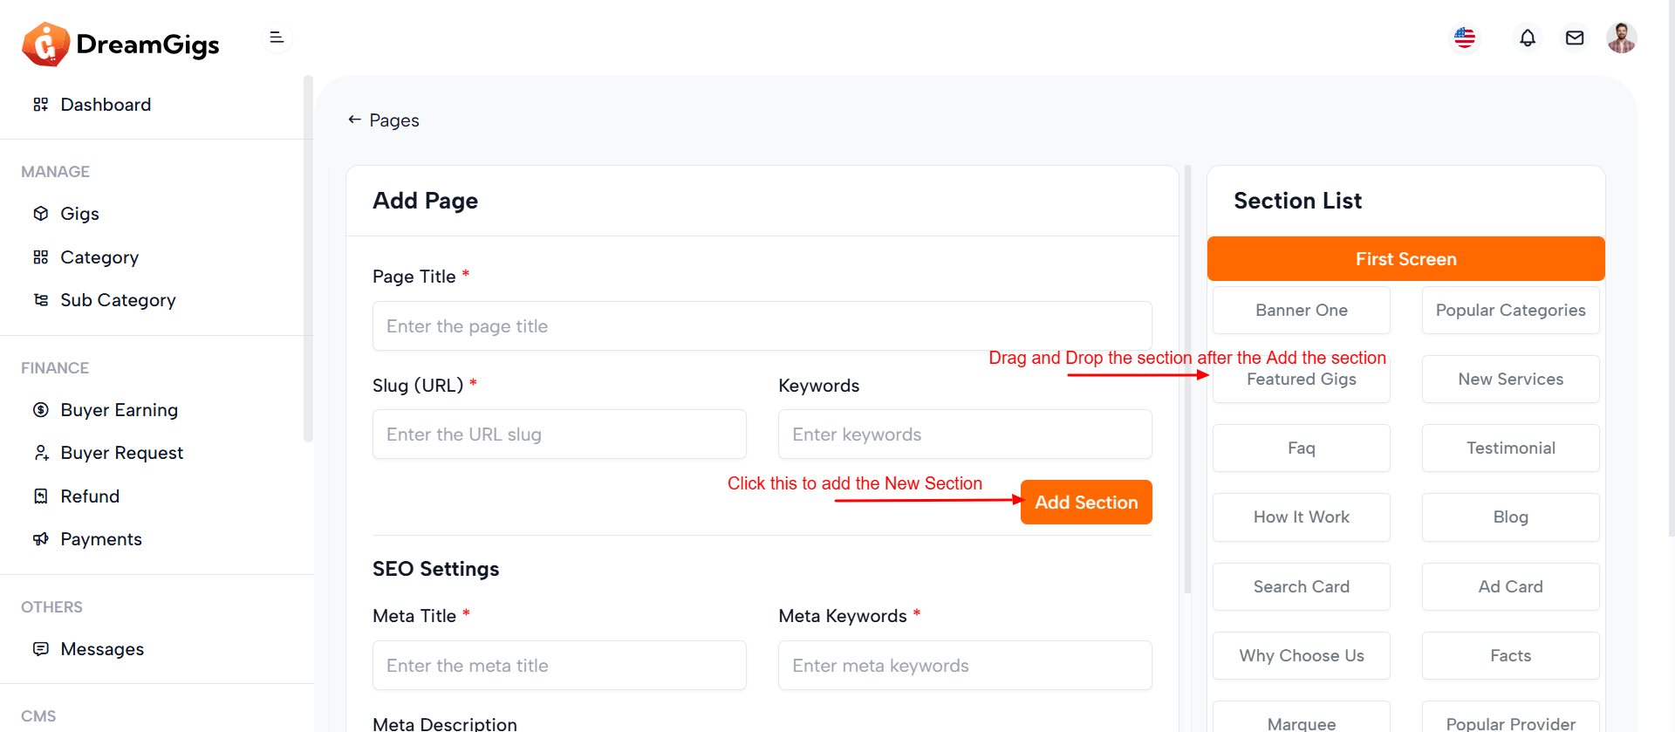Go to Buyer Earning page
The image size is (1675, 732).
click(119, 410)
